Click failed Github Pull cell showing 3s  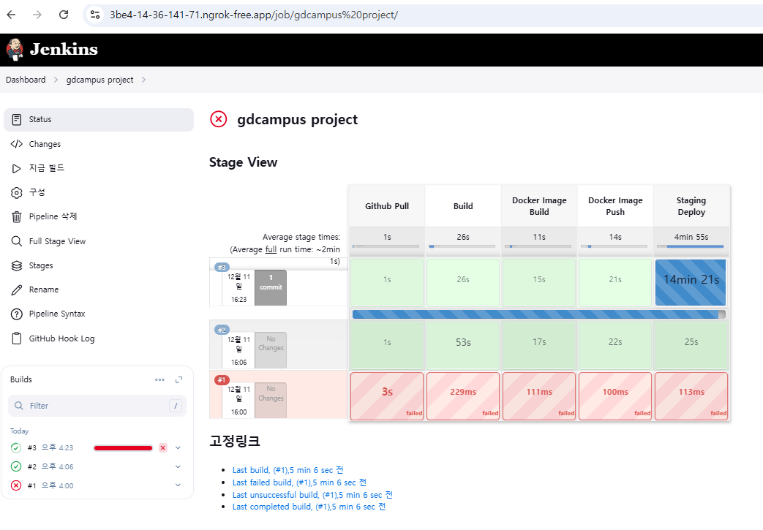(387, 395)
